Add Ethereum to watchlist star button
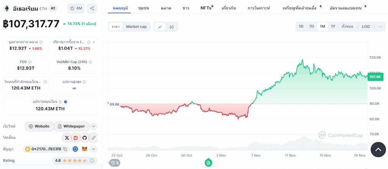The image size is (388, 169). coord(76,9)
